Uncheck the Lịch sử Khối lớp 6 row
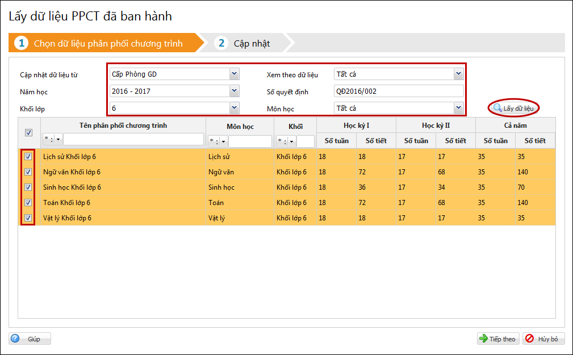573x355 pixels. (28, 156)
